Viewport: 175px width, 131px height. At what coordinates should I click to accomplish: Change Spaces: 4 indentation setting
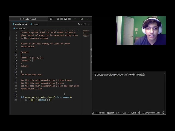coord(110,113)
